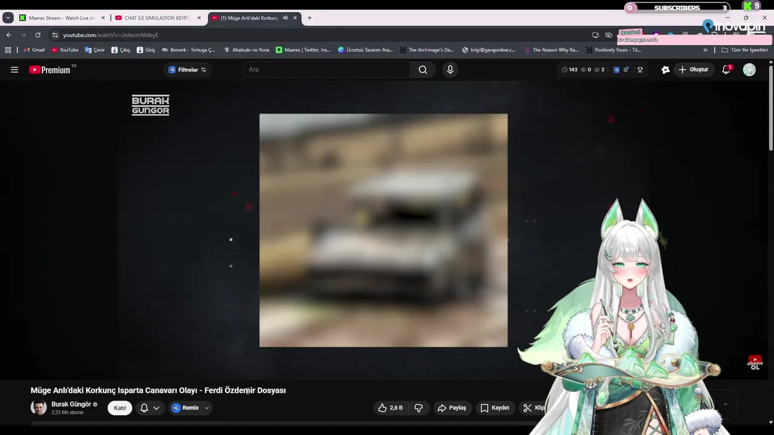Open the trophy icon in YouTube header
774x435 pixels.
click(x=640, y=69)
